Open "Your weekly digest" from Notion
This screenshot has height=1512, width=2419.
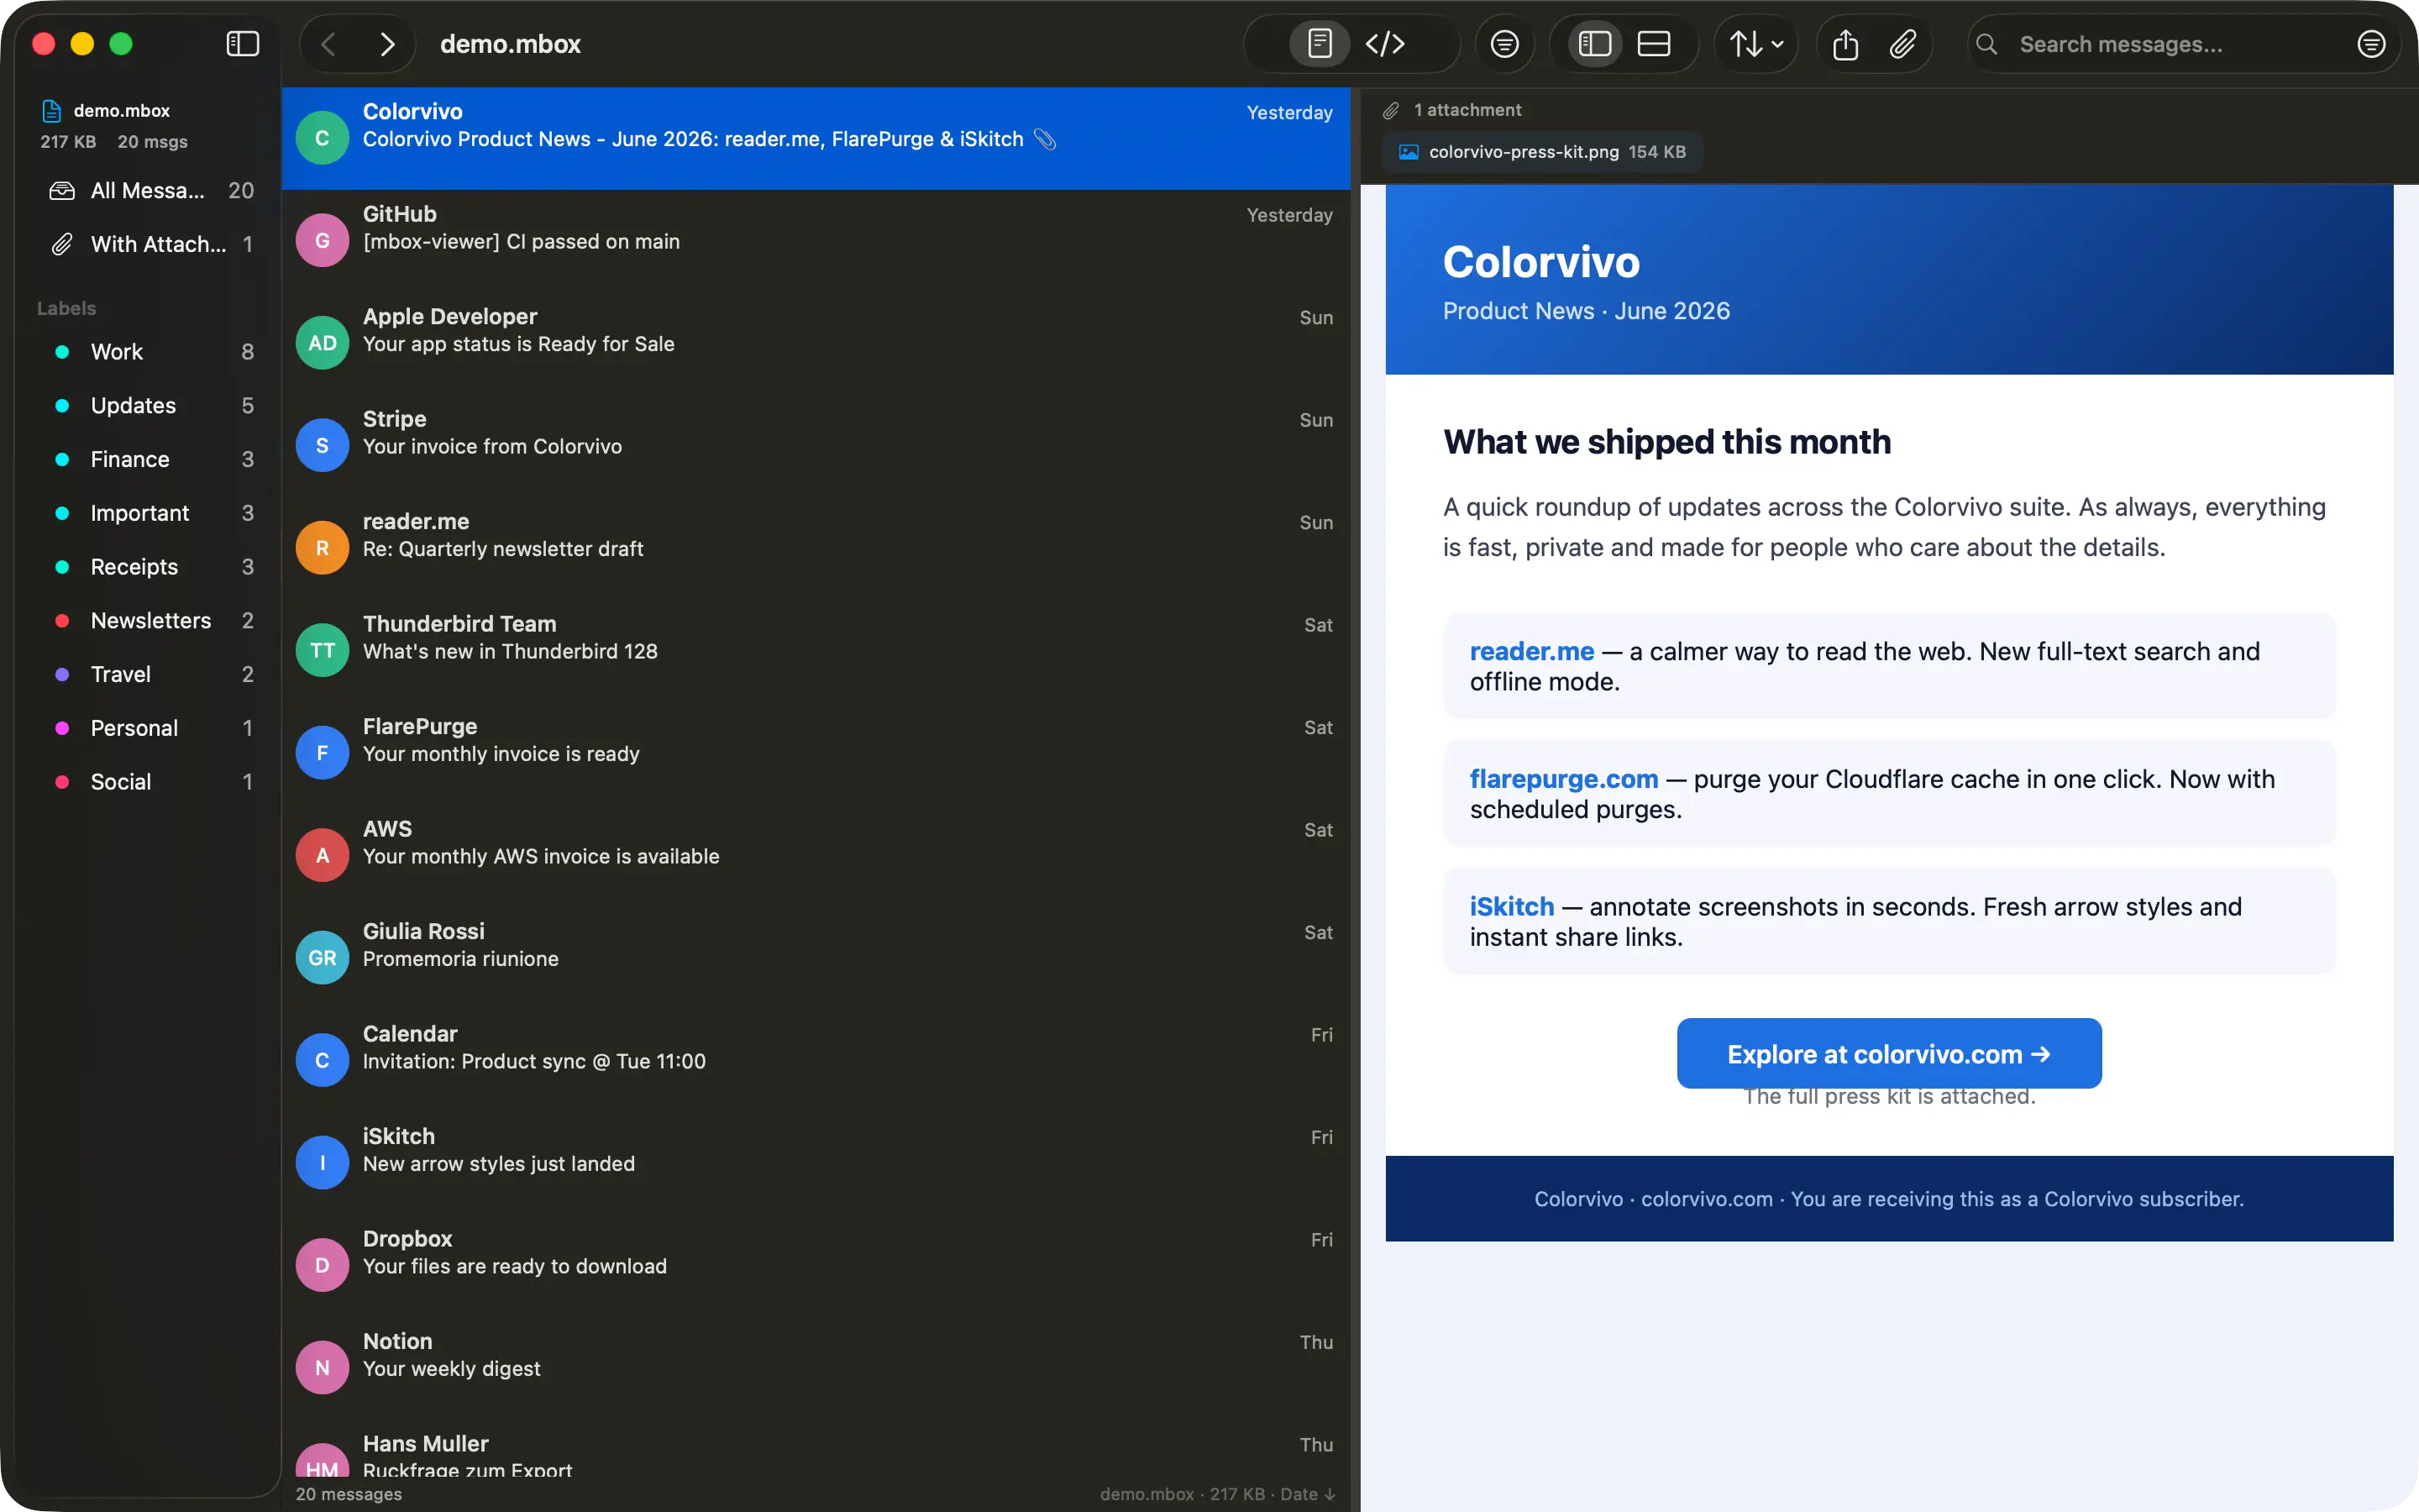[816, 1368]
